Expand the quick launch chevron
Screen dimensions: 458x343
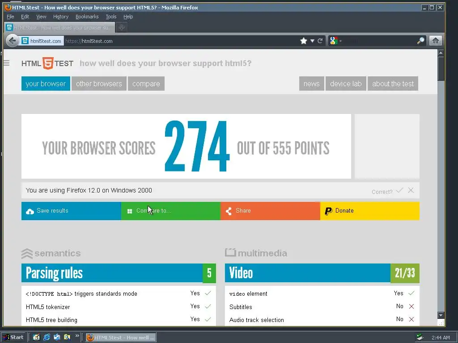click(x=77, y=336)
